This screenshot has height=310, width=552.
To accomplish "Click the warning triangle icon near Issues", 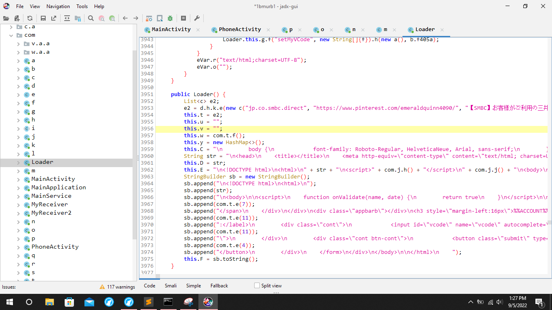I will [102, 287].
